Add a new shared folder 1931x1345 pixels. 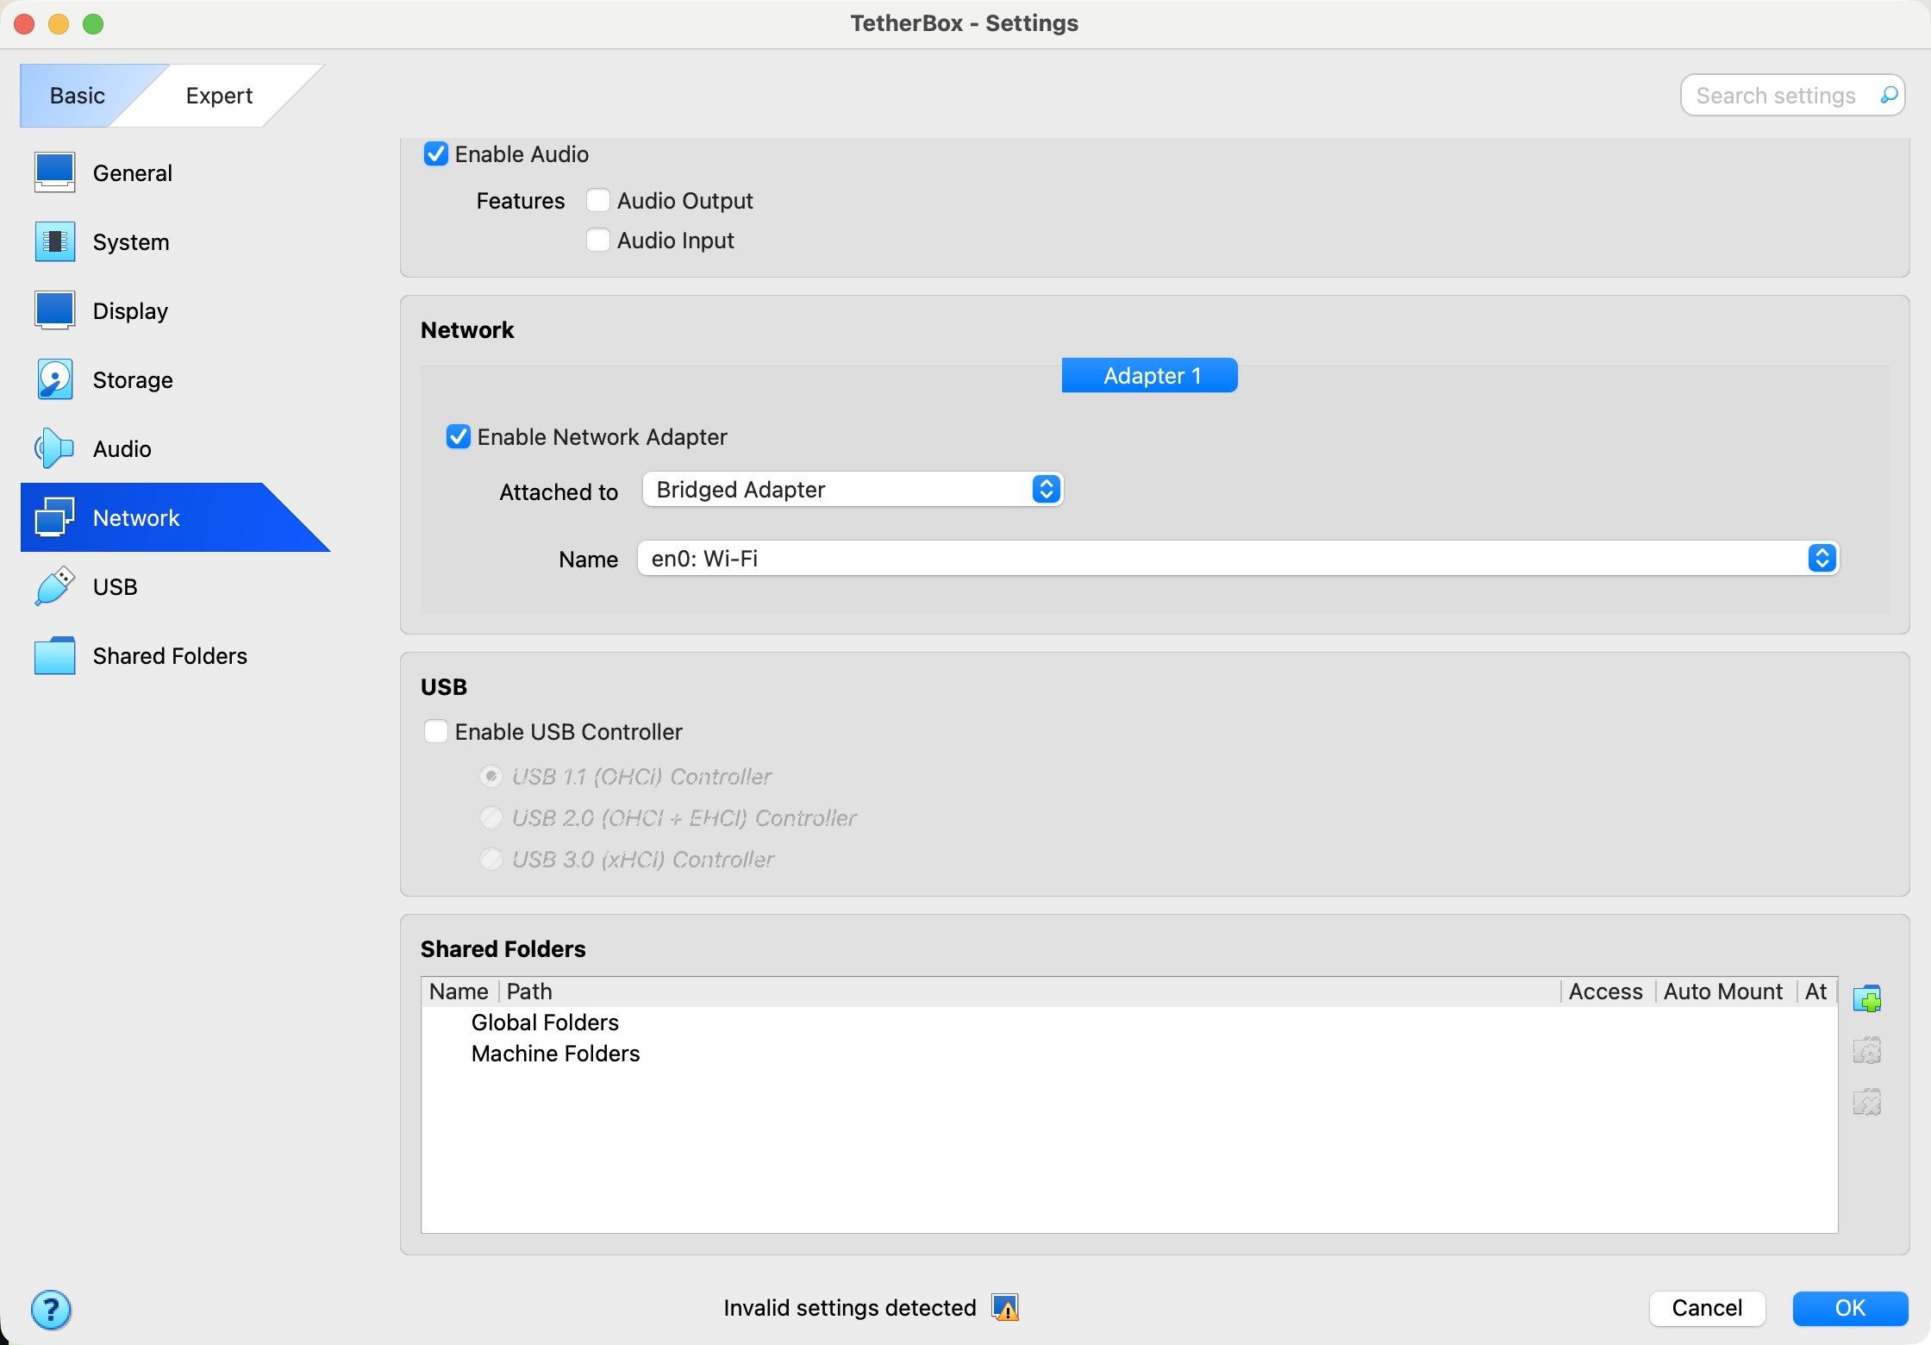[1867, 998]
